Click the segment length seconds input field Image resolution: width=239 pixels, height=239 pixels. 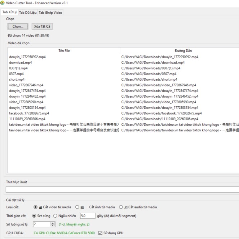(87, 216)
